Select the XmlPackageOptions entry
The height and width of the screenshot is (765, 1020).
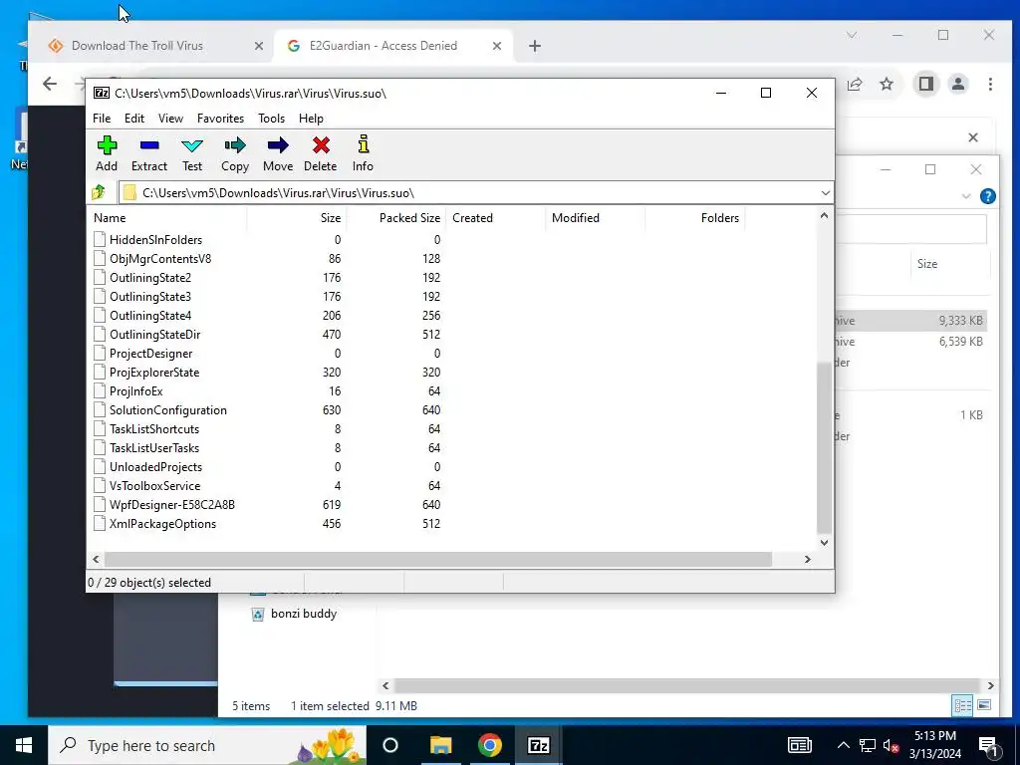point(162,524)
